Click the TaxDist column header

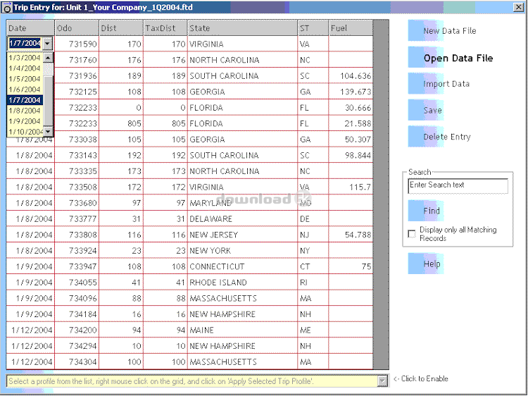click(x=165, y=28)
